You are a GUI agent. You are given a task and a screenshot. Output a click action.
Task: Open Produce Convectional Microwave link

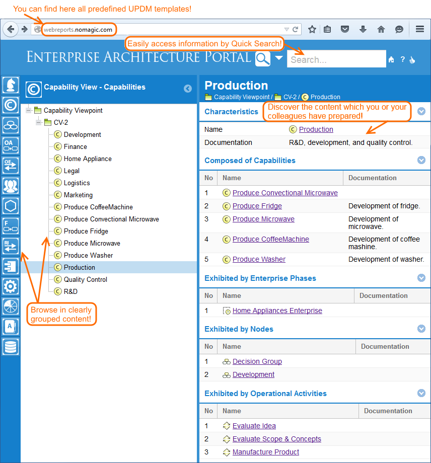[285, 193]
